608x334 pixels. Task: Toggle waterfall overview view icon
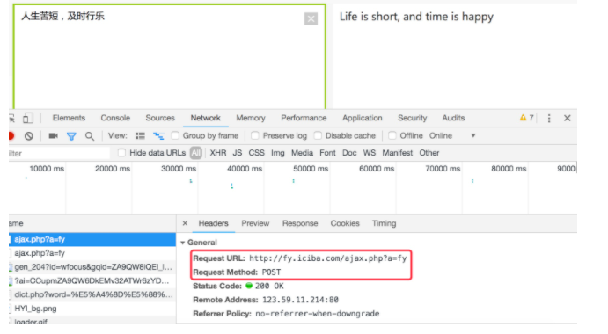[158, 136]
